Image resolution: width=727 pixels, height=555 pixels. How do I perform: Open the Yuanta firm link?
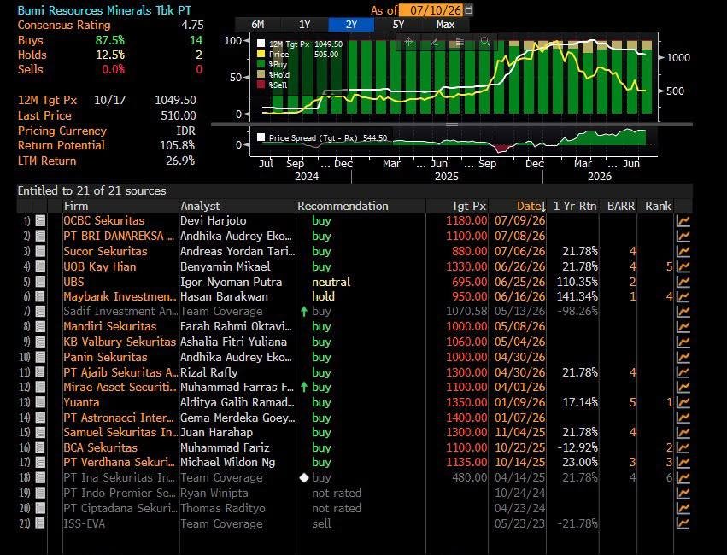pyautogui.click(x=81, y=402)
